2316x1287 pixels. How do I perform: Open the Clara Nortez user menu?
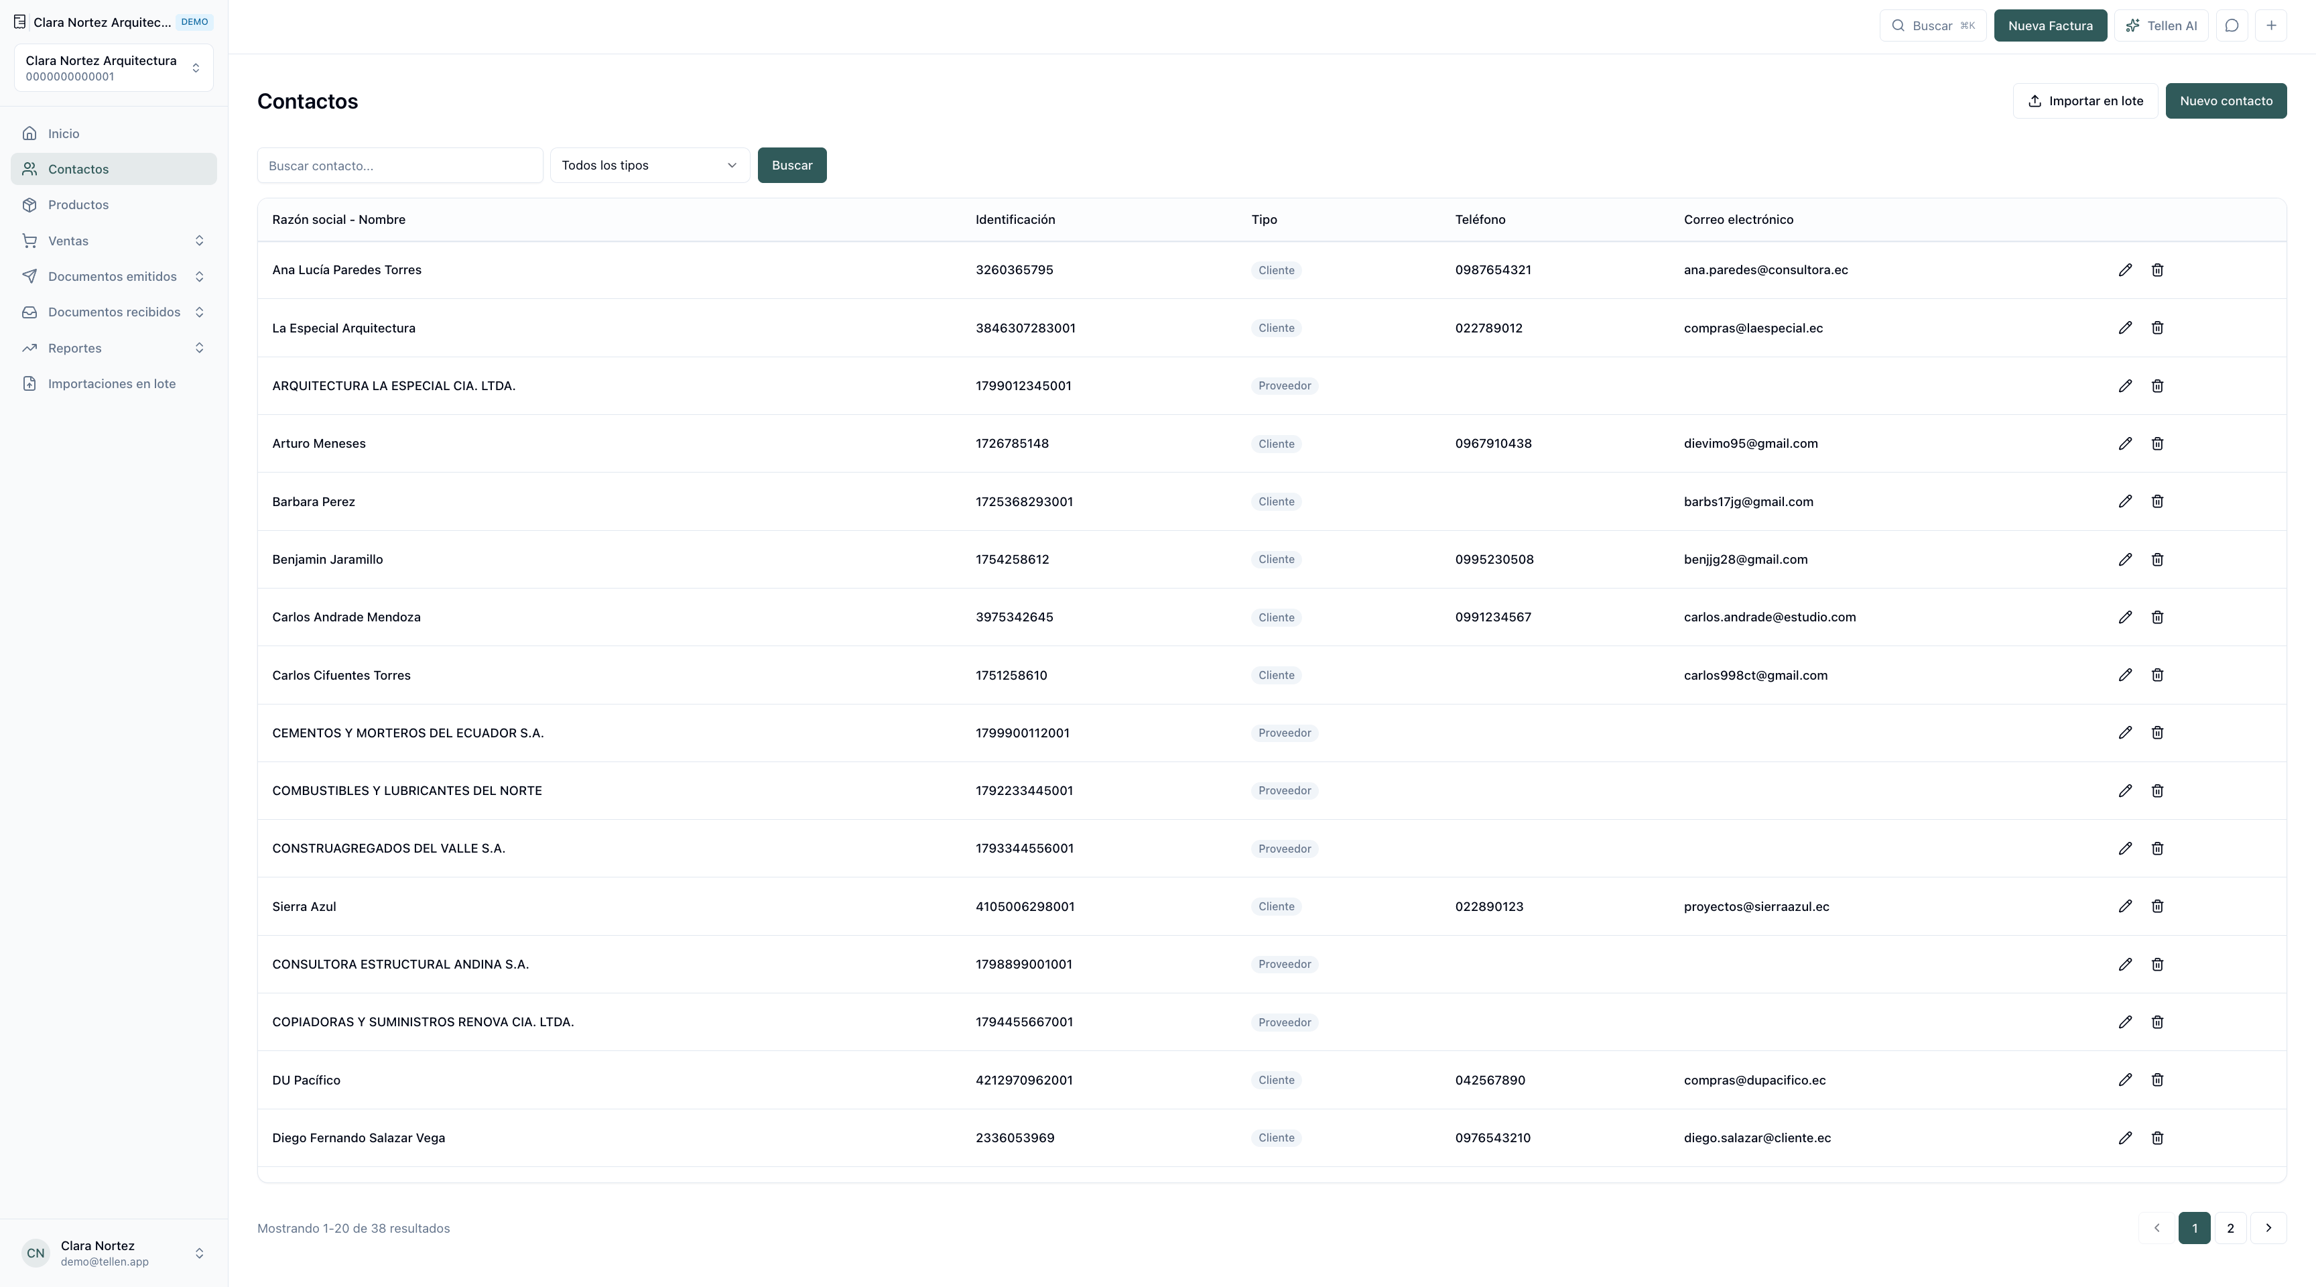(x=113, y=1253)
